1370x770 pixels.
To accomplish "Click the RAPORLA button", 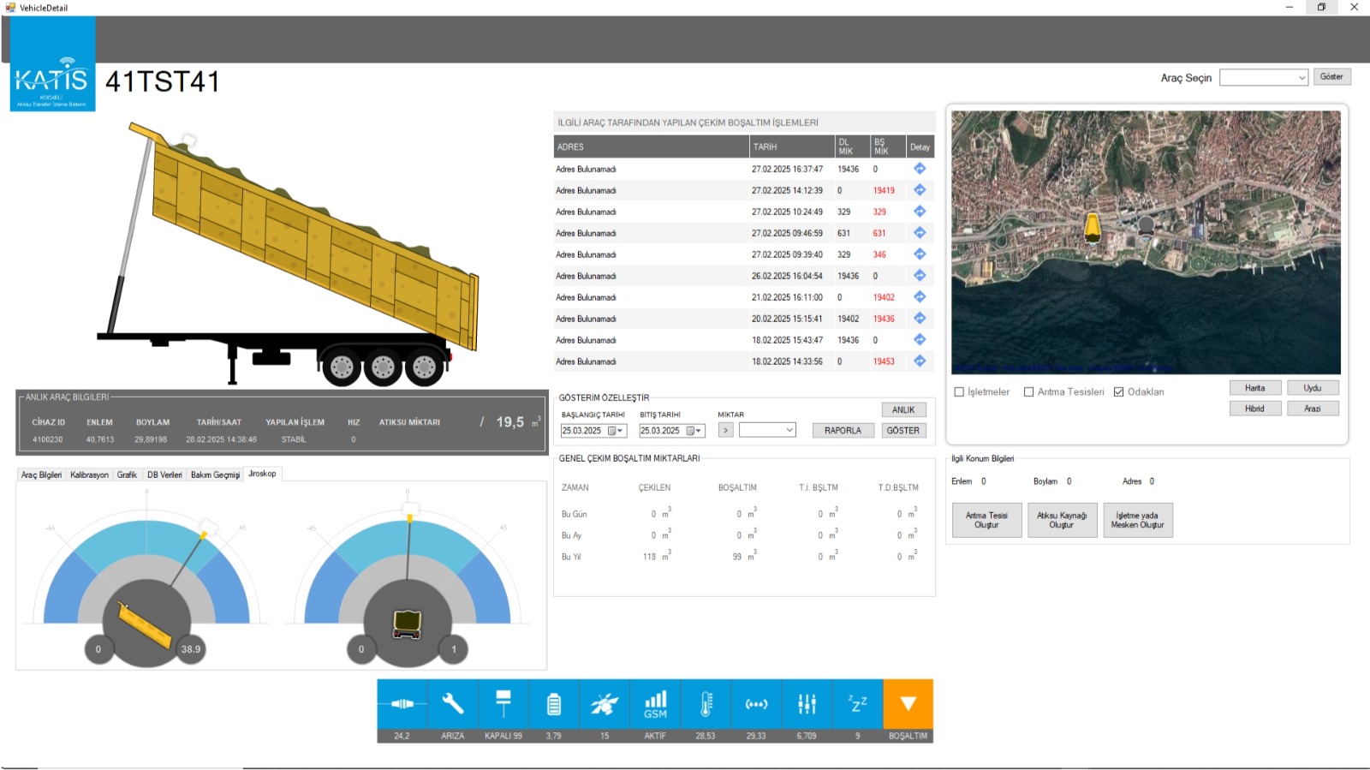I will click(843, 431).
